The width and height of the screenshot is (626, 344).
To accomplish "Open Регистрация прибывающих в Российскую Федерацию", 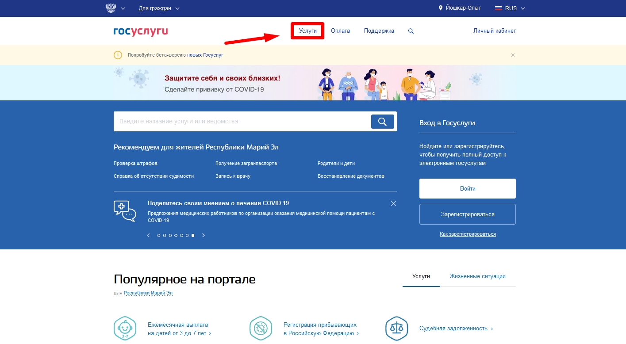I will [321, 329].
